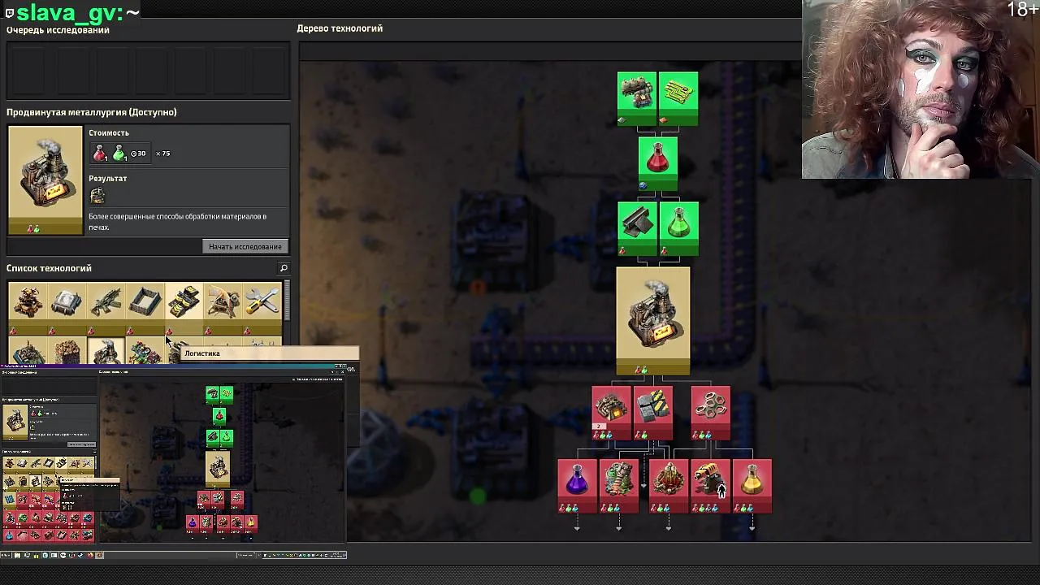This screenshot has width=1040, height=585.
Task: Select the purple science flask technology node
Action: tap(578, 486)
